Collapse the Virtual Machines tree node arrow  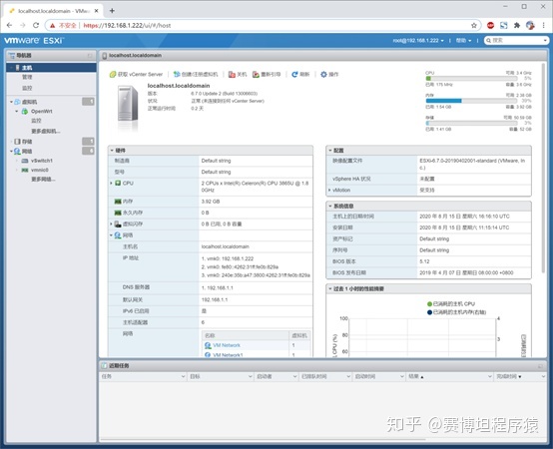[11, 102]
